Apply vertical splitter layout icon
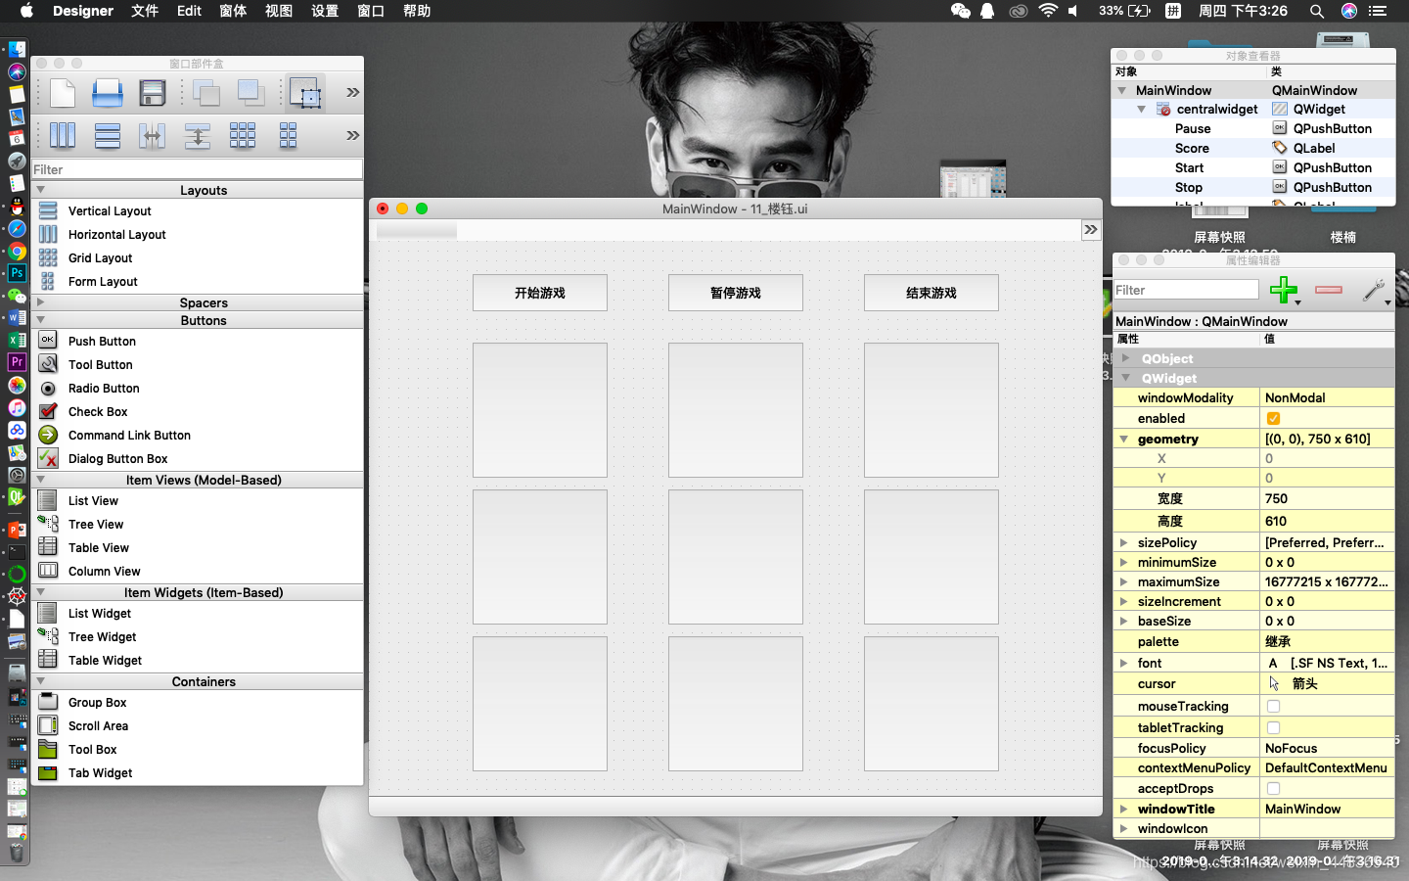This screenshot has height=881, width=1409. pos(198,135)
